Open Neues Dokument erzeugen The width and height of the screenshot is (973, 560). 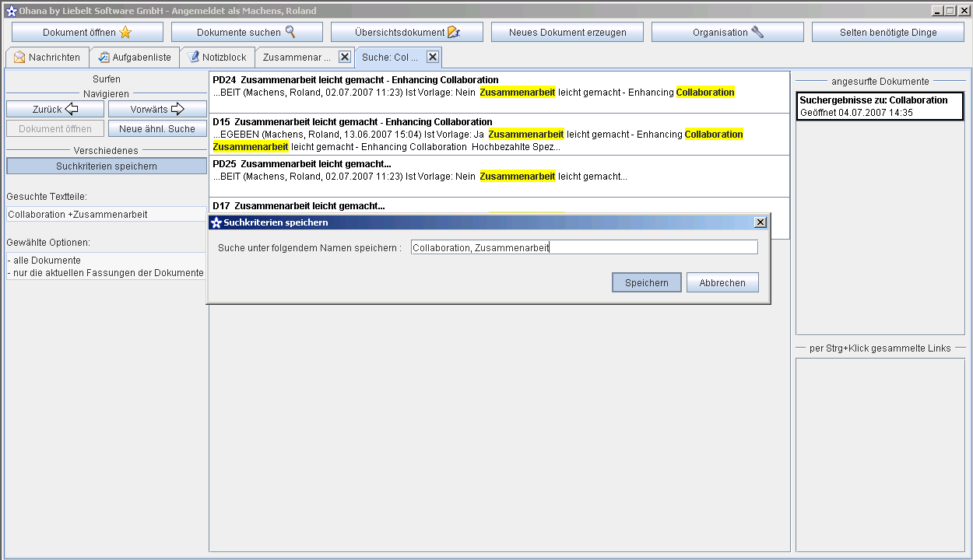pos(567,32)
